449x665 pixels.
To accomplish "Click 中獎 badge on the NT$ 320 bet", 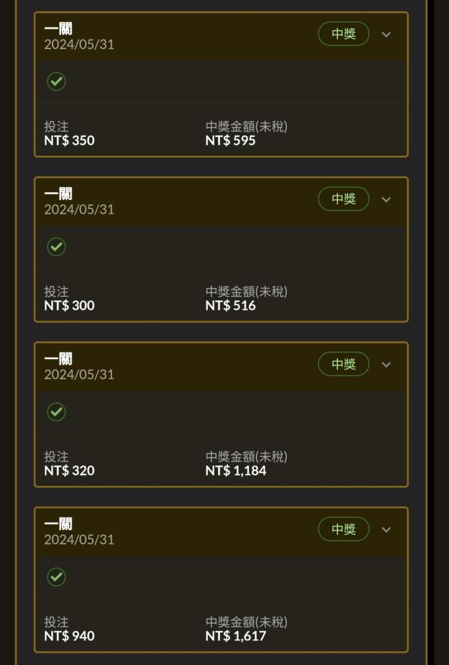I will coord(343,364).
